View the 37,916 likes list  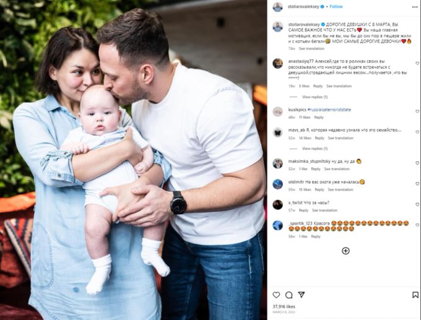[284, 306]
